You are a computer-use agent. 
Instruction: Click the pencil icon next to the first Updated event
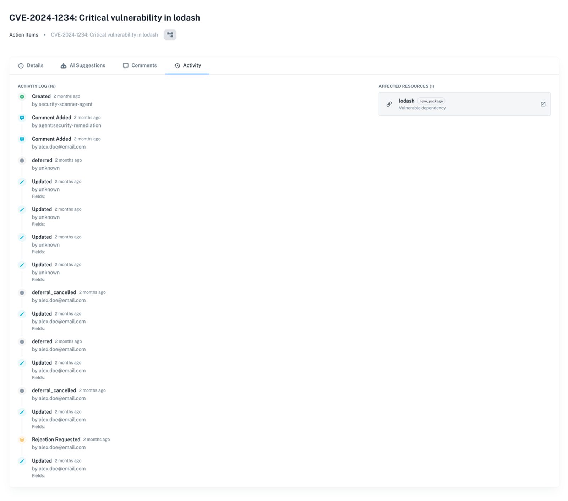(x=22, y=182)
